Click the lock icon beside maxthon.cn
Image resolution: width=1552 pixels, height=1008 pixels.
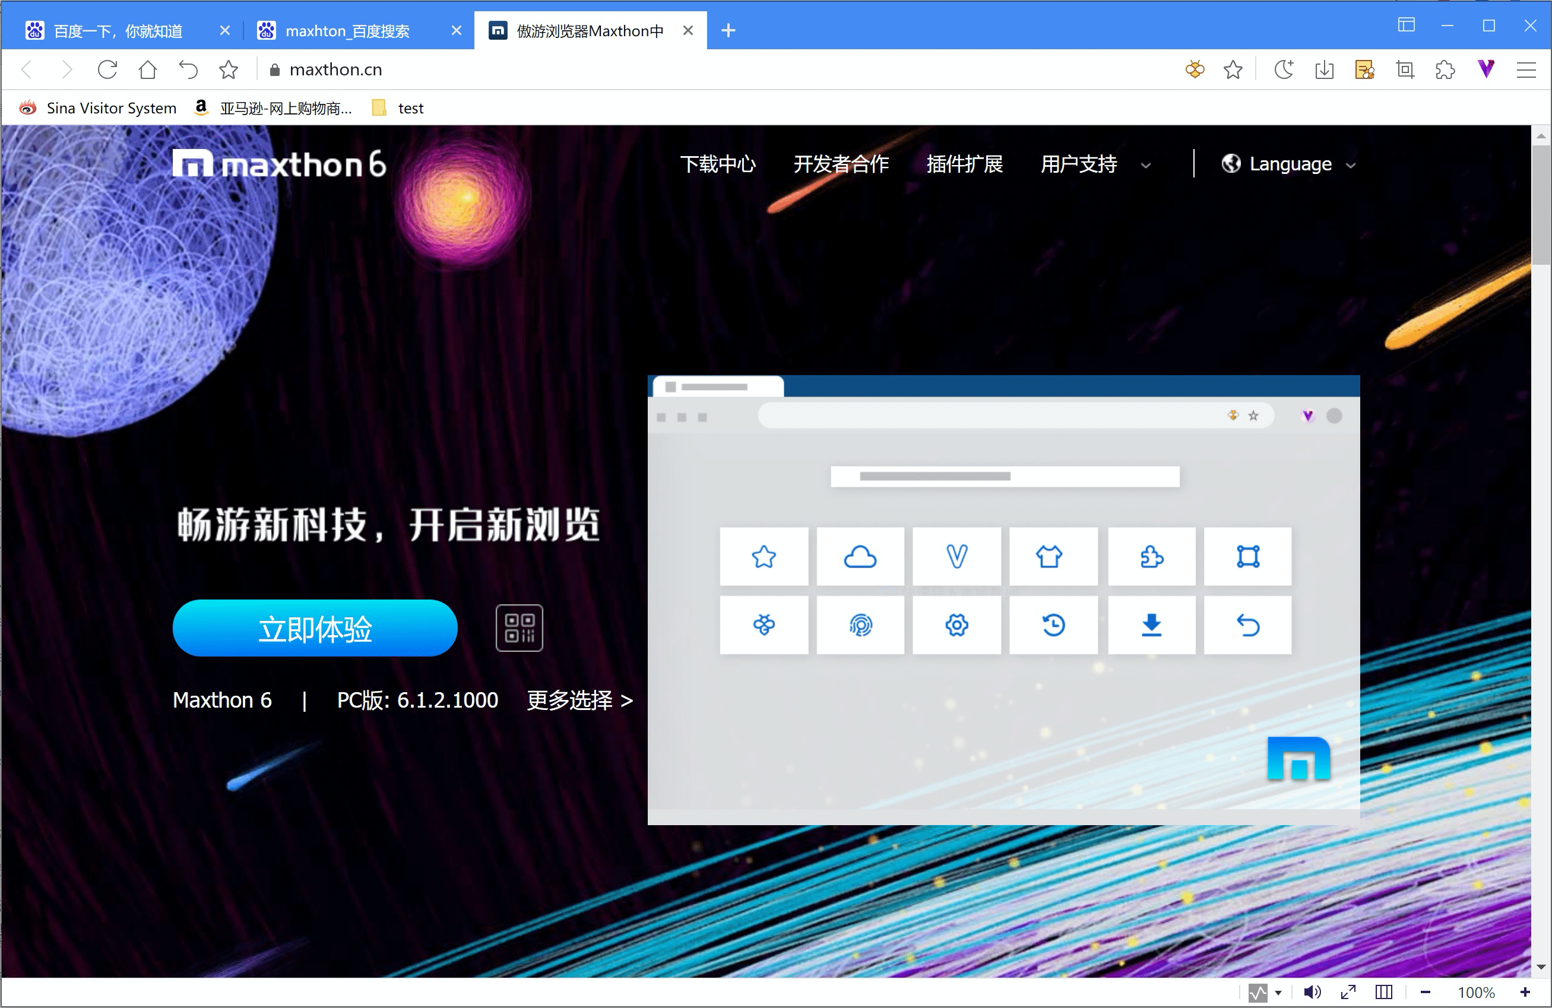tap(274, 71)
